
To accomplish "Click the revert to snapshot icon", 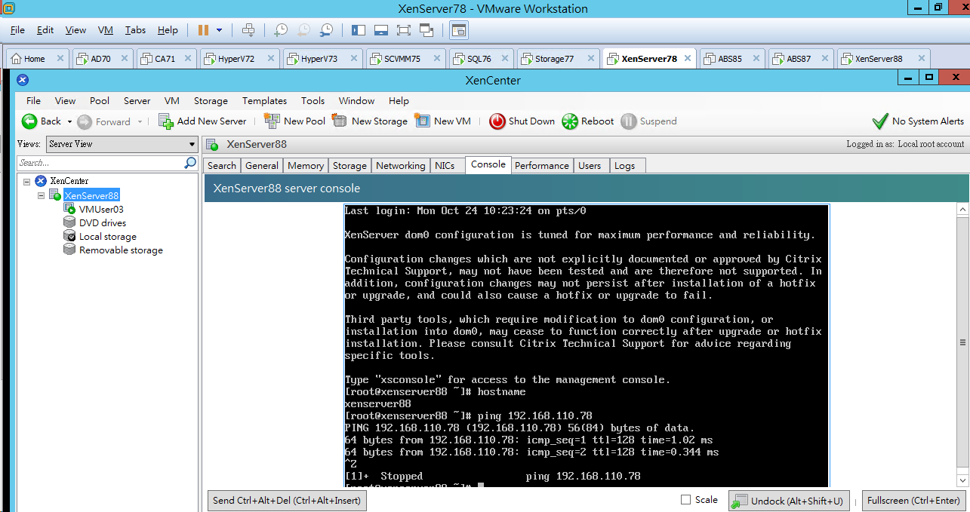I will coord(303,30).
